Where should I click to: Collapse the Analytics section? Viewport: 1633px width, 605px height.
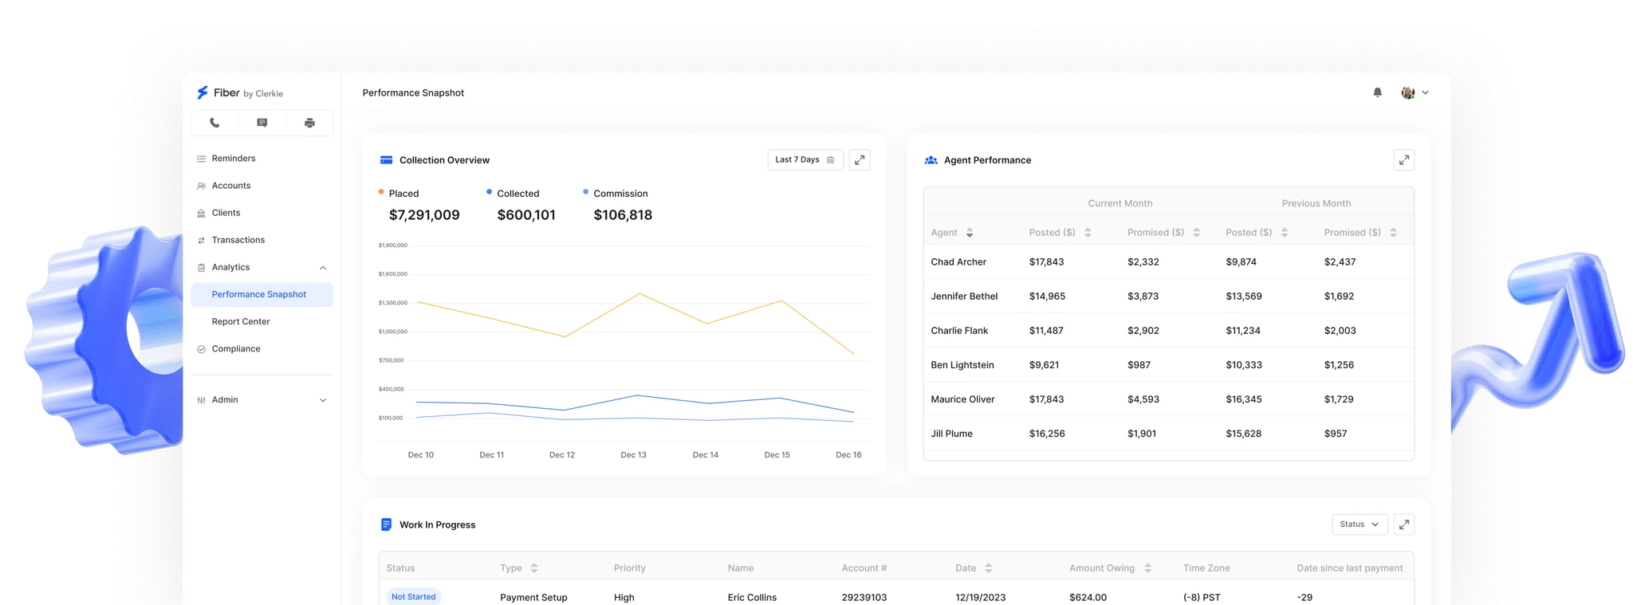click(x=322, y=268)
